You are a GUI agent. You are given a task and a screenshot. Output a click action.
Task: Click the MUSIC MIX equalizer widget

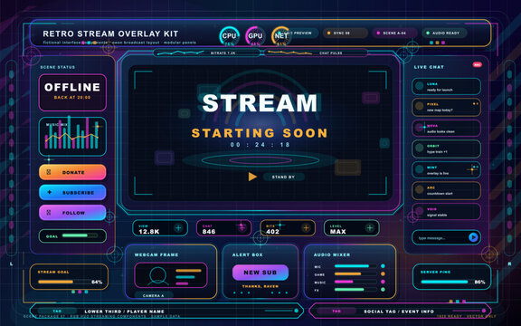[72, 137]
